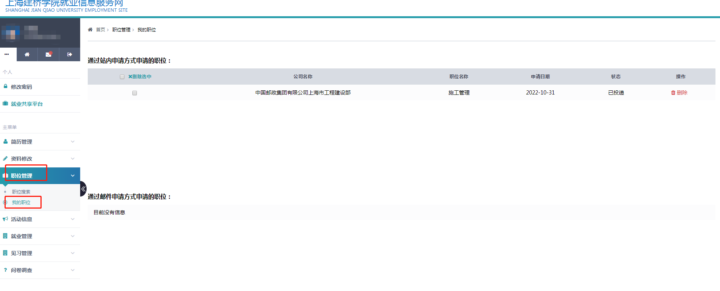Click 首页 in the breadcrumb

pos(101,29)
